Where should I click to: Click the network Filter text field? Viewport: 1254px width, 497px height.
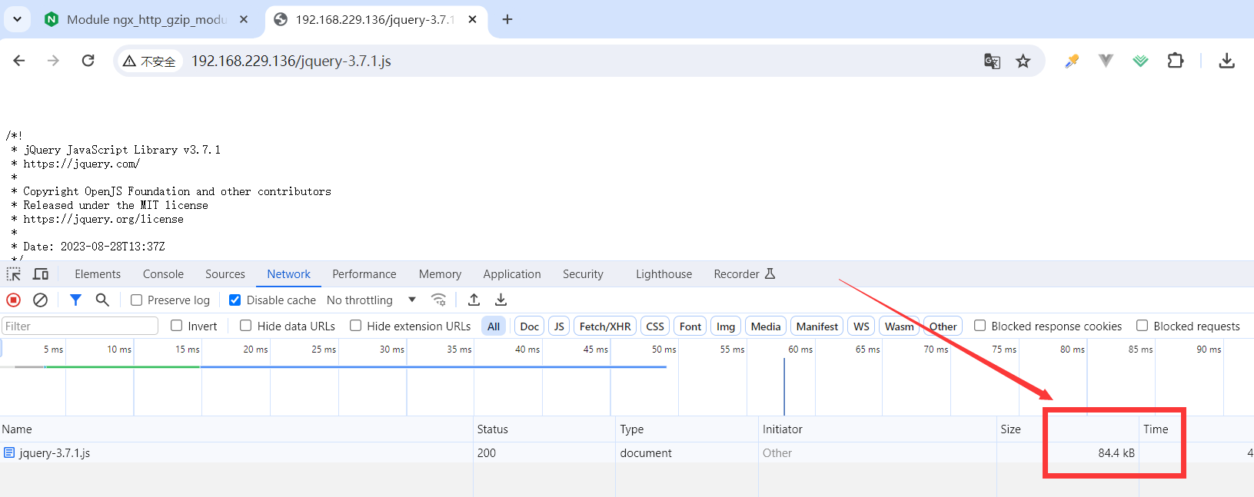coord(80,326)
